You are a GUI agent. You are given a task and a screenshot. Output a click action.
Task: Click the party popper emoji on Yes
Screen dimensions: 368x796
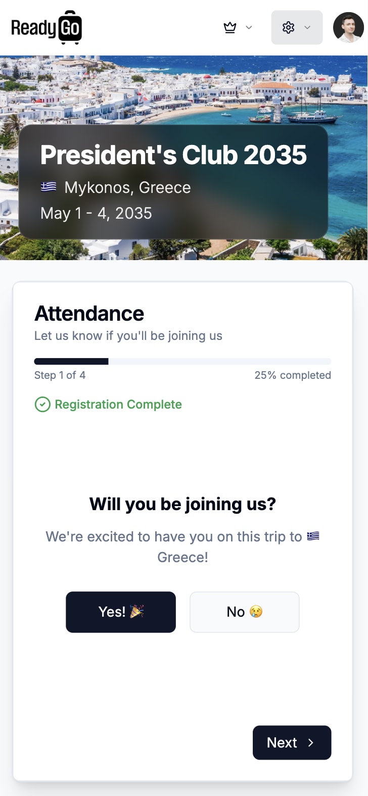click(x=137, y=612)
